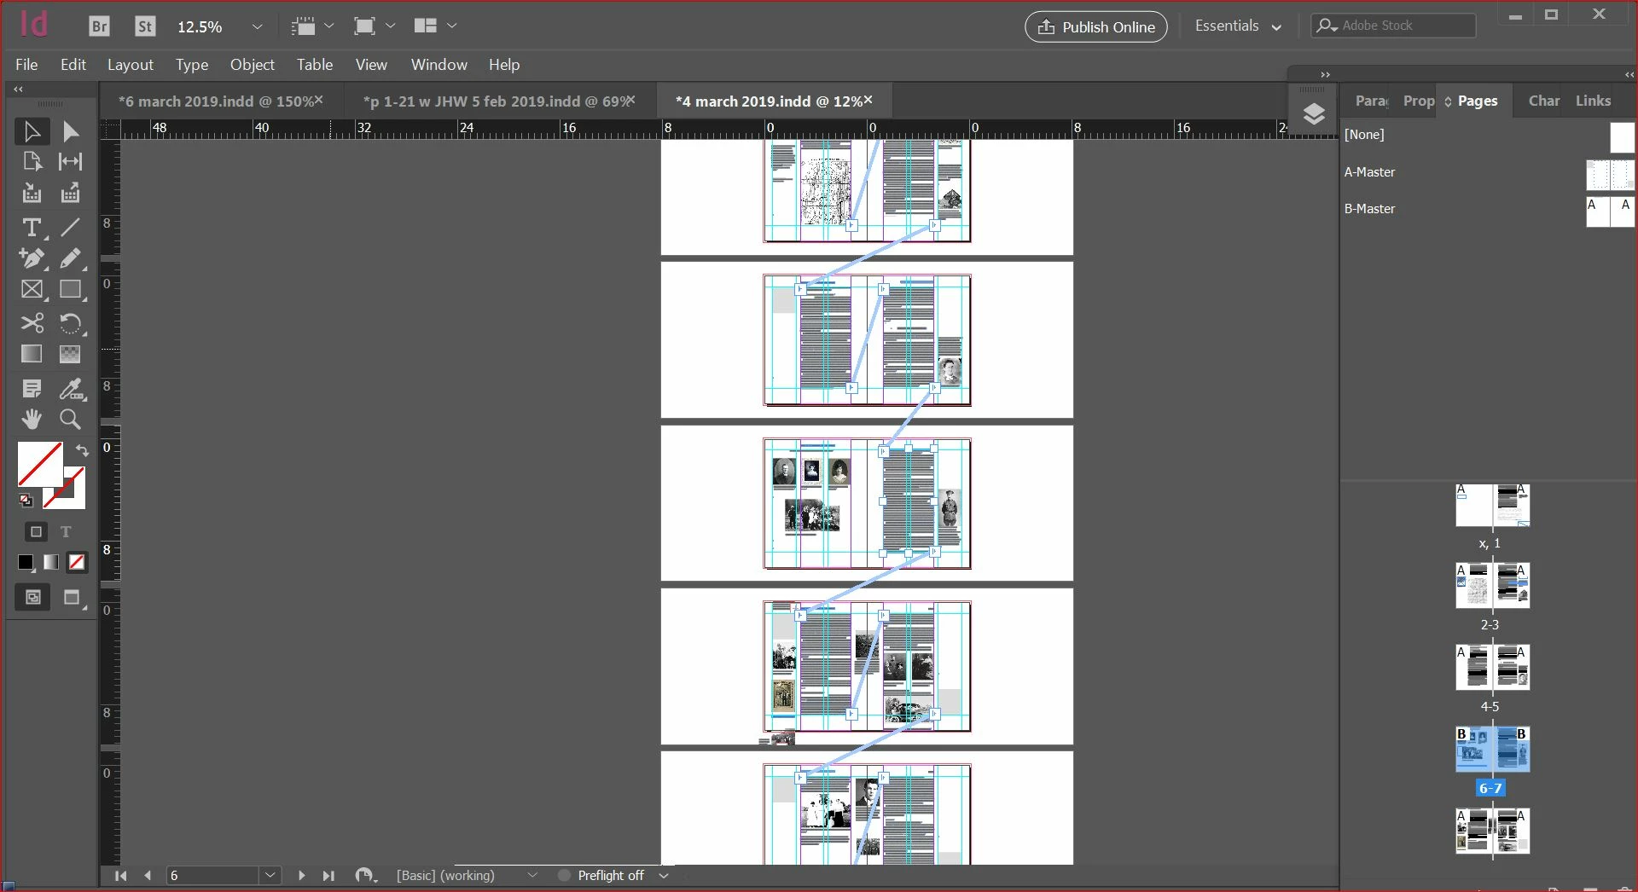Open the Essentials workspace dropdown
Screen dimensions: 1638x892
coord(1238,26)
